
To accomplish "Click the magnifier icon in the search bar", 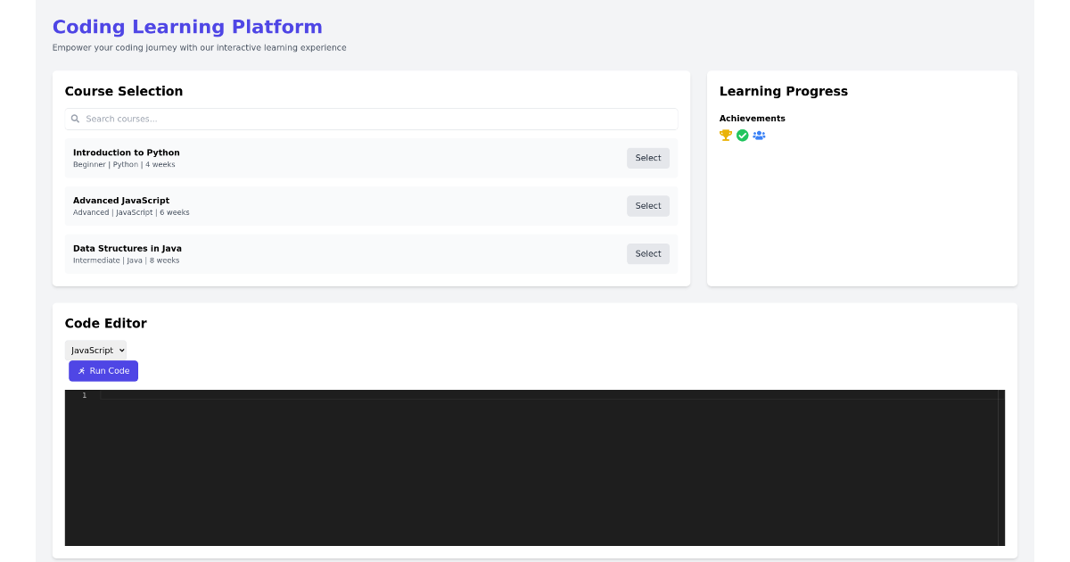I will tap(75, 118).
